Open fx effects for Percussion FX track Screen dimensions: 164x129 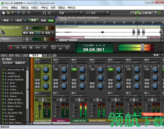point(43,33)
